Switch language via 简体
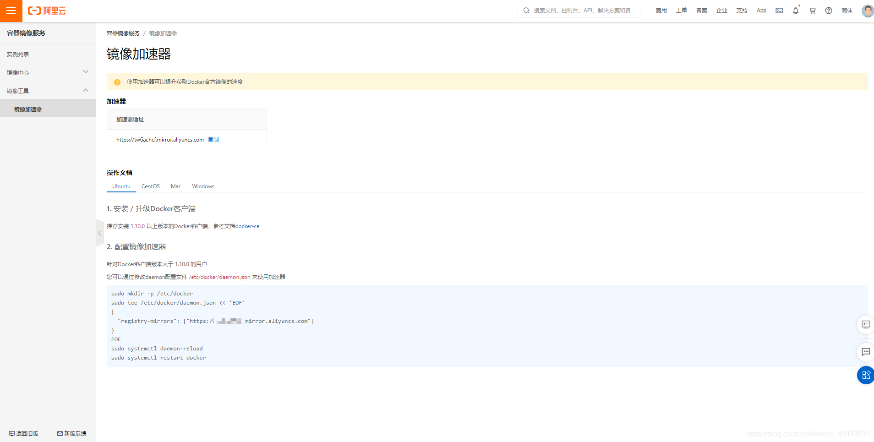Screen dimensions: 874x442 847,11
